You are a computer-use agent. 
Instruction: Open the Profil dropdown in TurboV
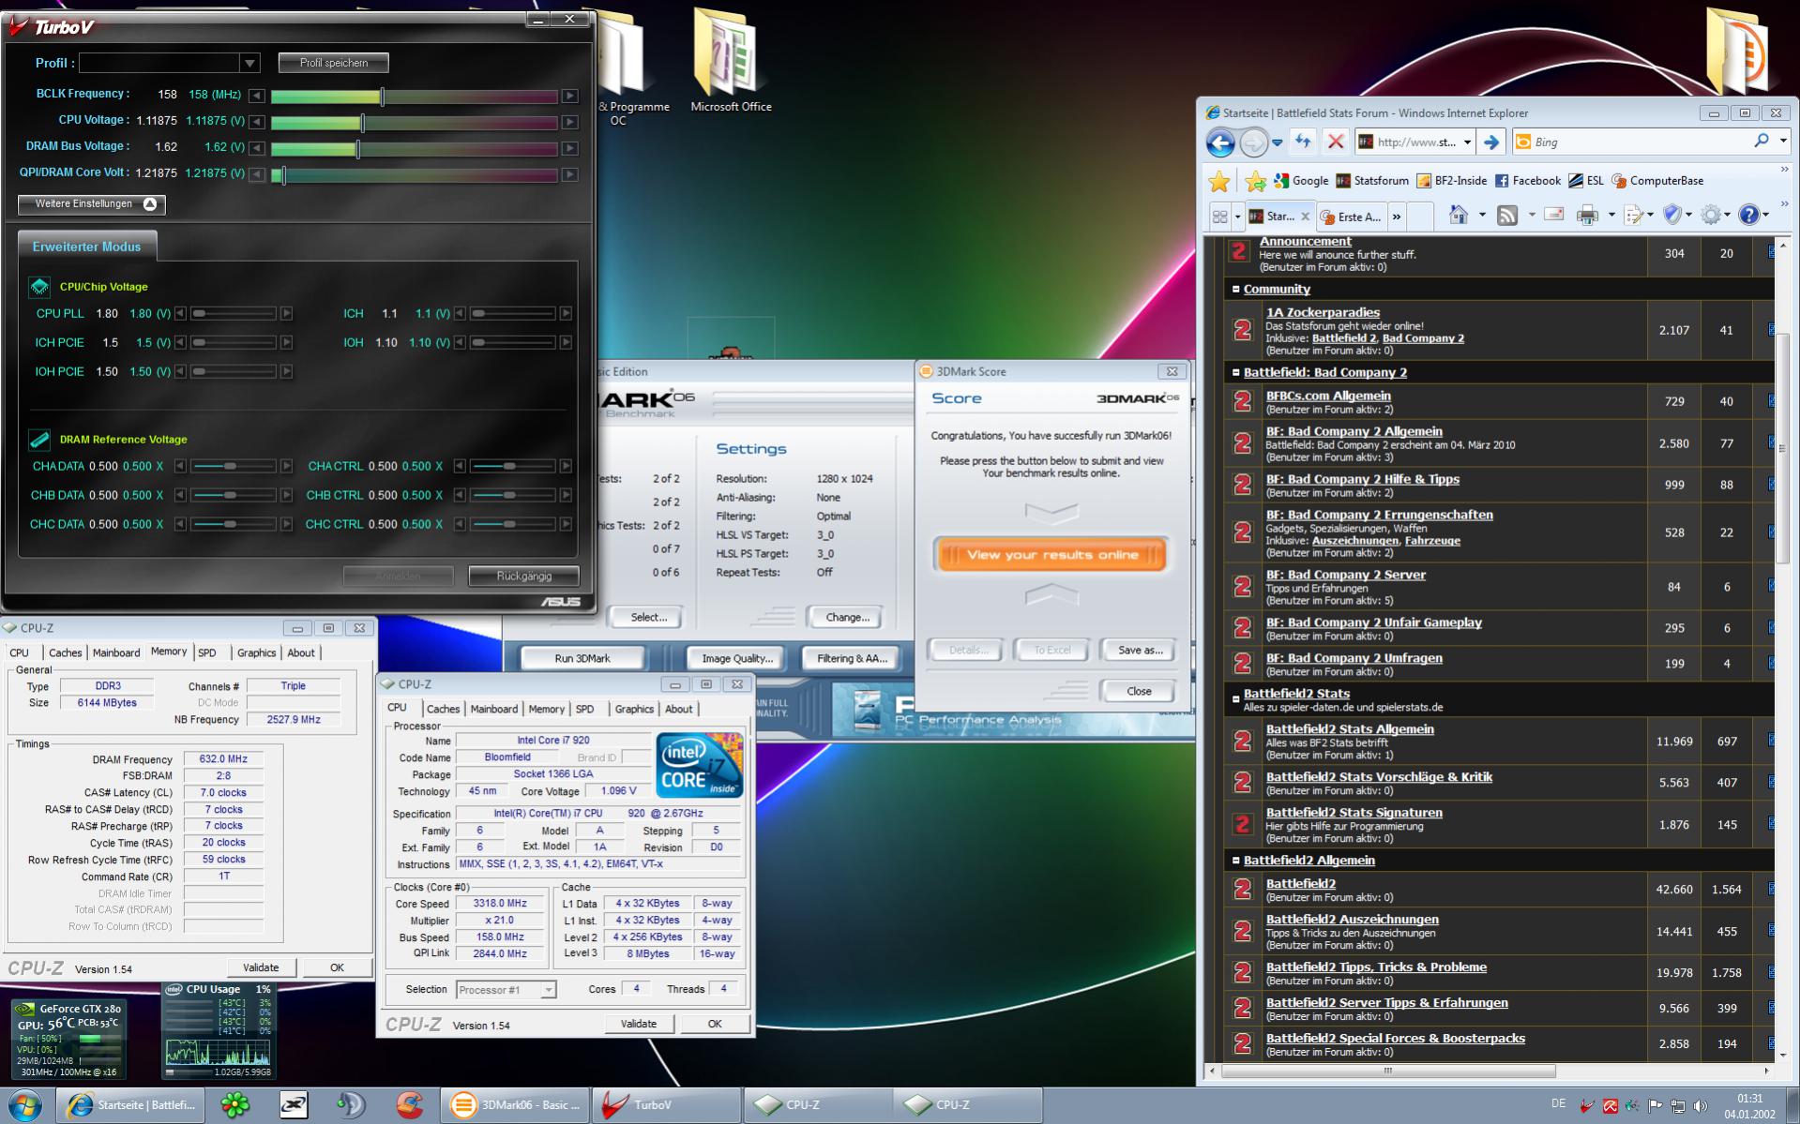[x=250, y=63]
